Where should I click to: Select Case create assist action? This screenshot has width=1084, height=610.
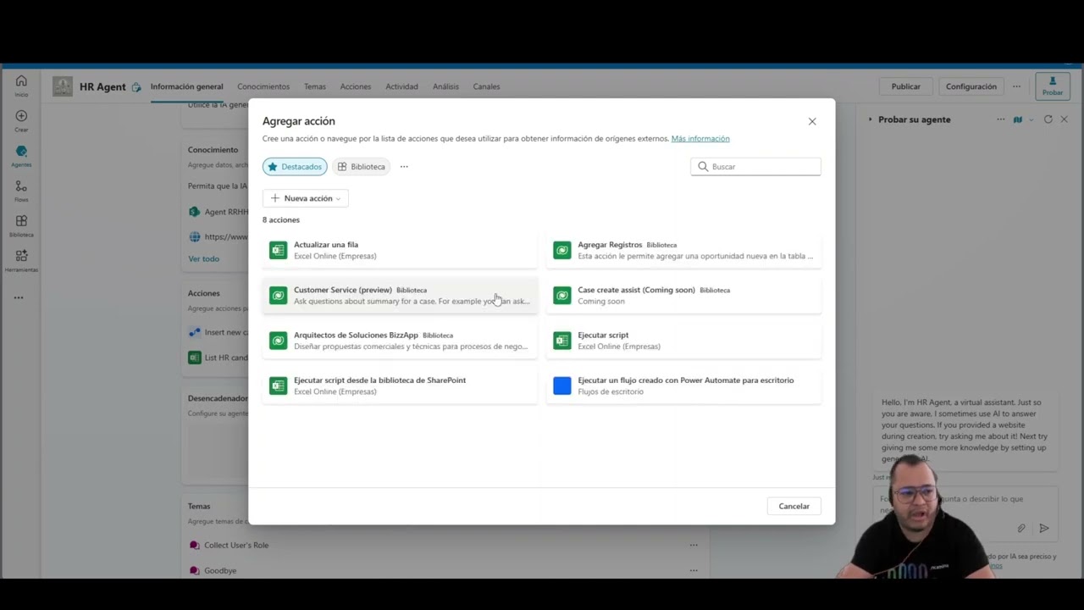[683, 295]
